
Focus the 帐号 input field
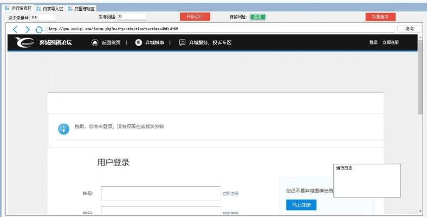[161, 194]
